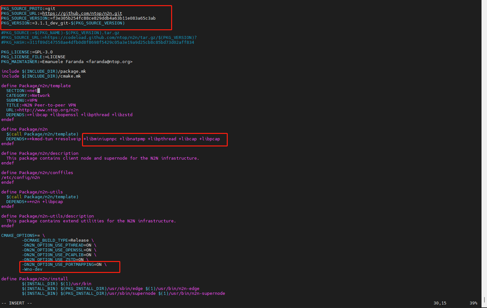
Task: Click the INSTALL_BIN usr/sbin/supernode line
Action: tap(124, 294)
